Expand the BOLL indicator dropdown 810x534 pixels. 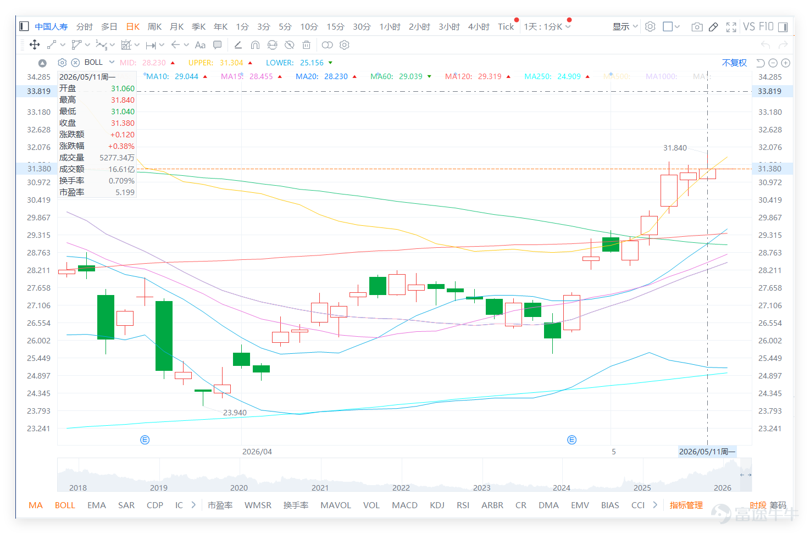tap(112, 62)
